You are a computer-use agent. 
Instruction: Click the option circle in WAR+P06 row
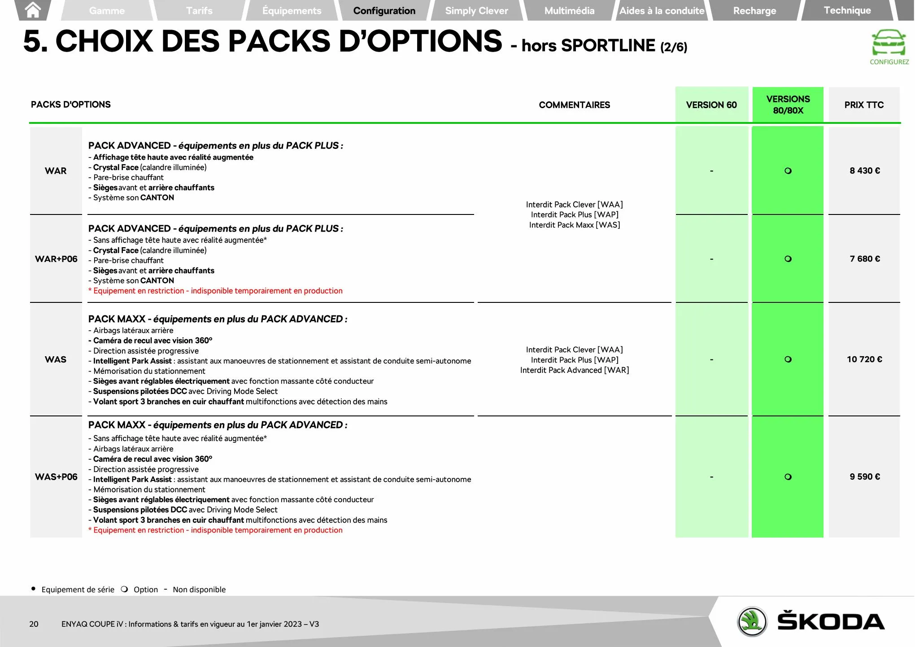click(x=788, y=259)
